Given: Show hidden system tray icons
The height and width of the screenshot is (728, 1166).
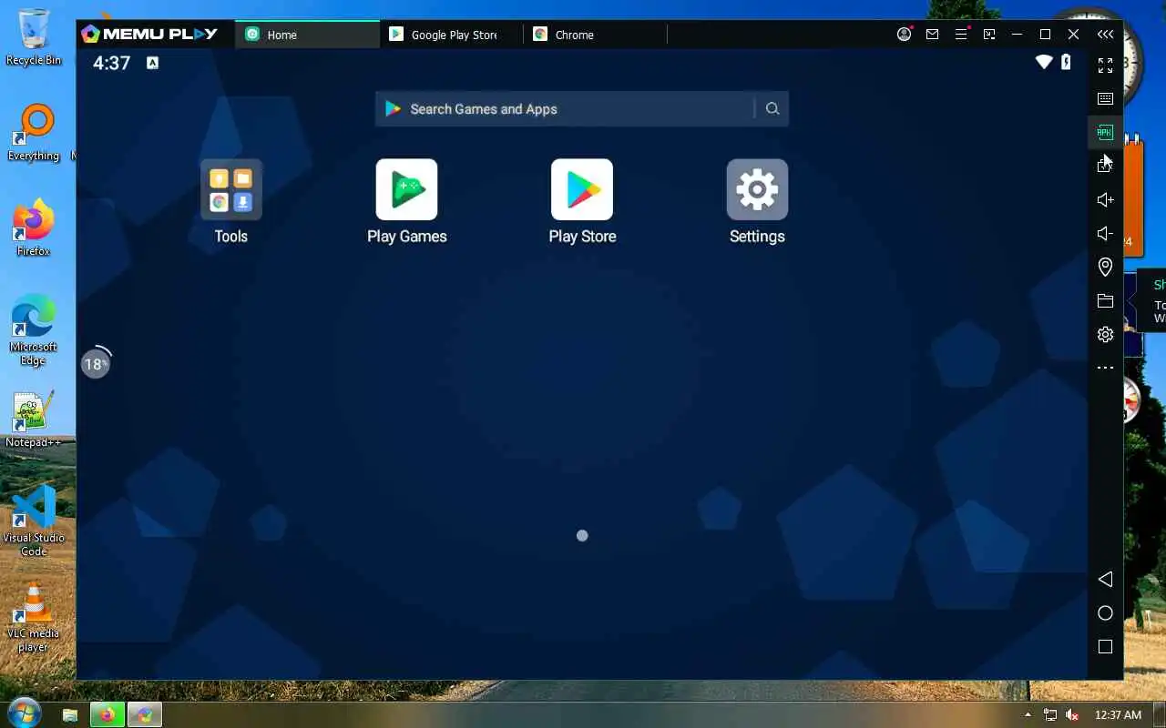Looking at the screenshot, I should [x=1028, y=715].
